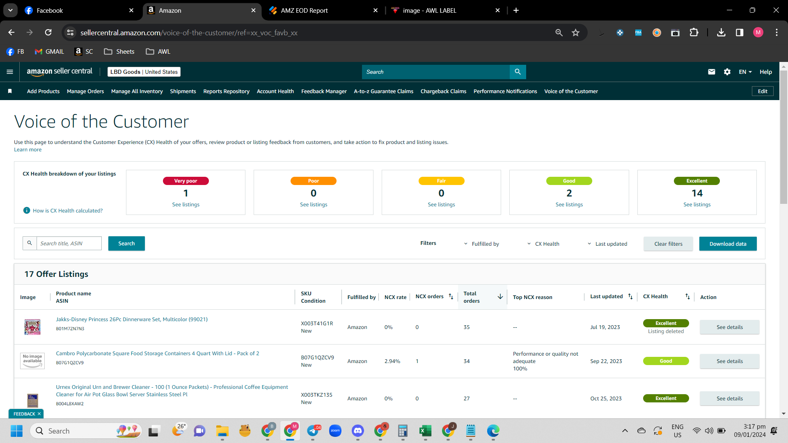This screenshot has width=788, height=443.
Task: Open the LBD Goods United States account switcher
Action: [144, 72]
